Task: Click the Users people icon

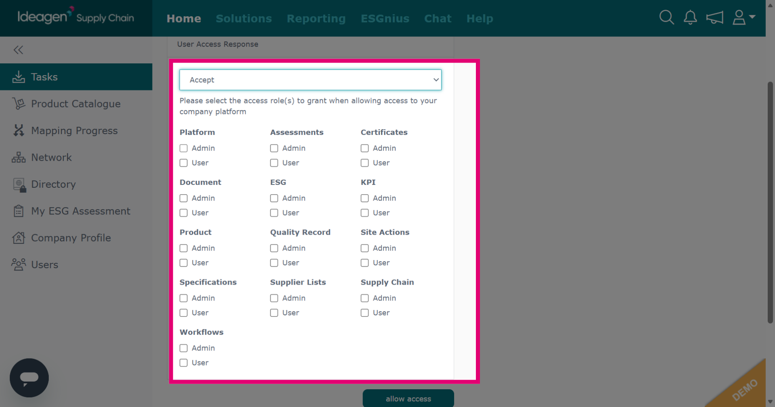Action: (19, 264)
